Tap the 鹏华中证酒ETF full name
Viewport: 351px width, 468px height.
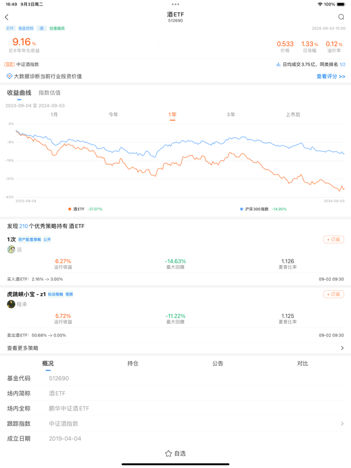69,409
